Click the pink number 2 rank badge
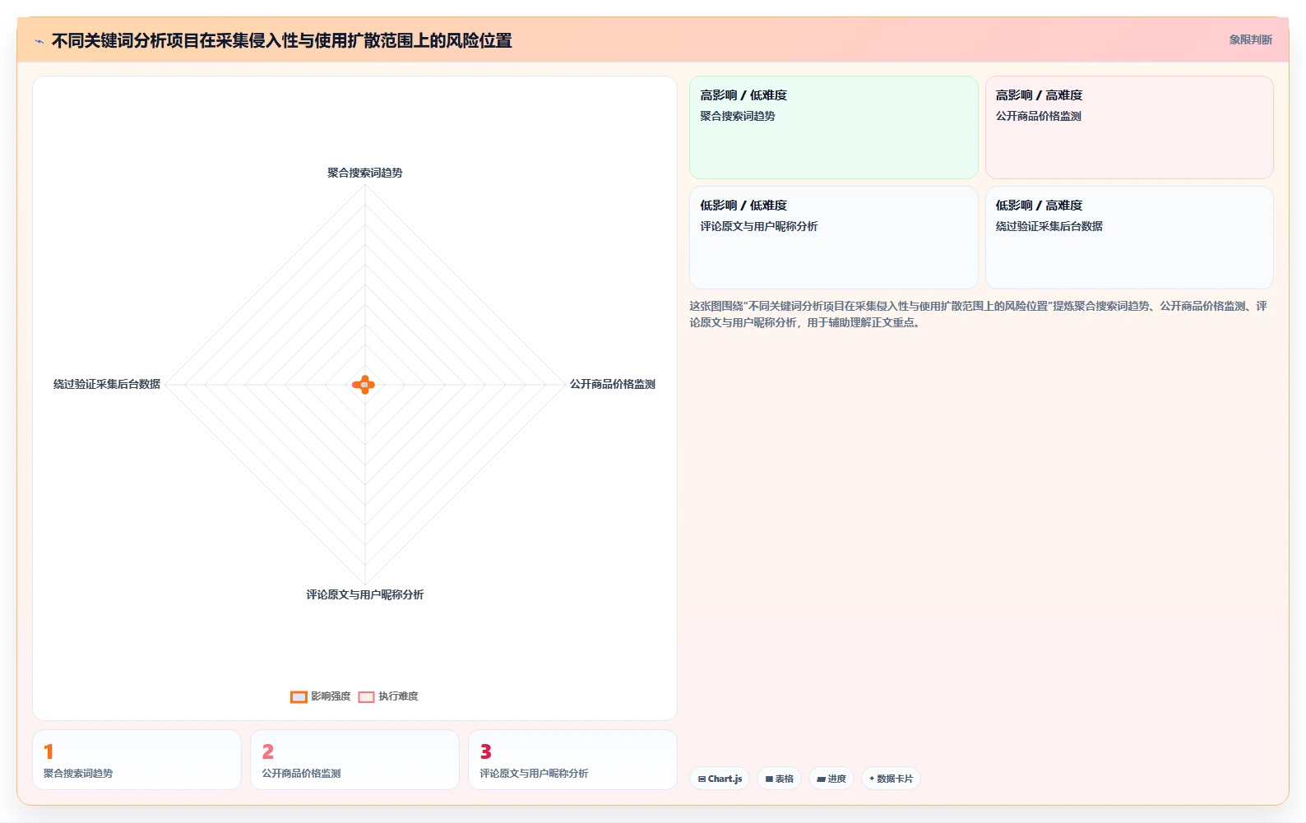The width and height of the screenshot is (1306, 823). (268, 751)
